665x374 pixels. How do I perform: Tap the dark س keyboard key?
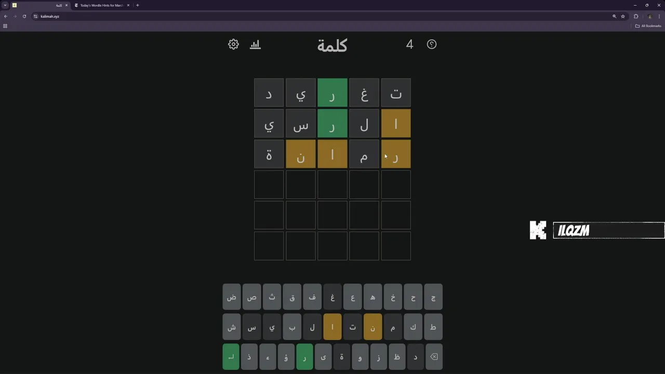[251, 327]
